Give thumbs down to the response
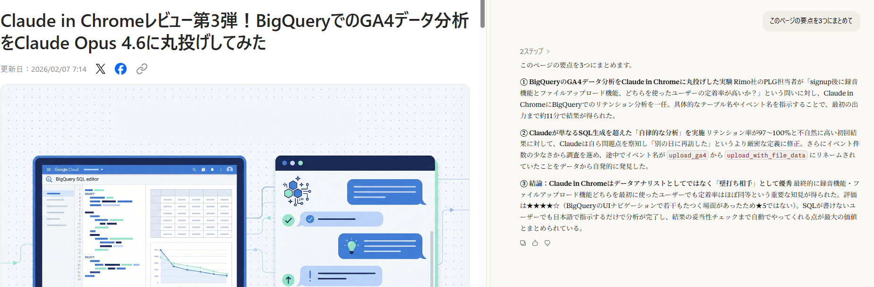 point(548,243)
